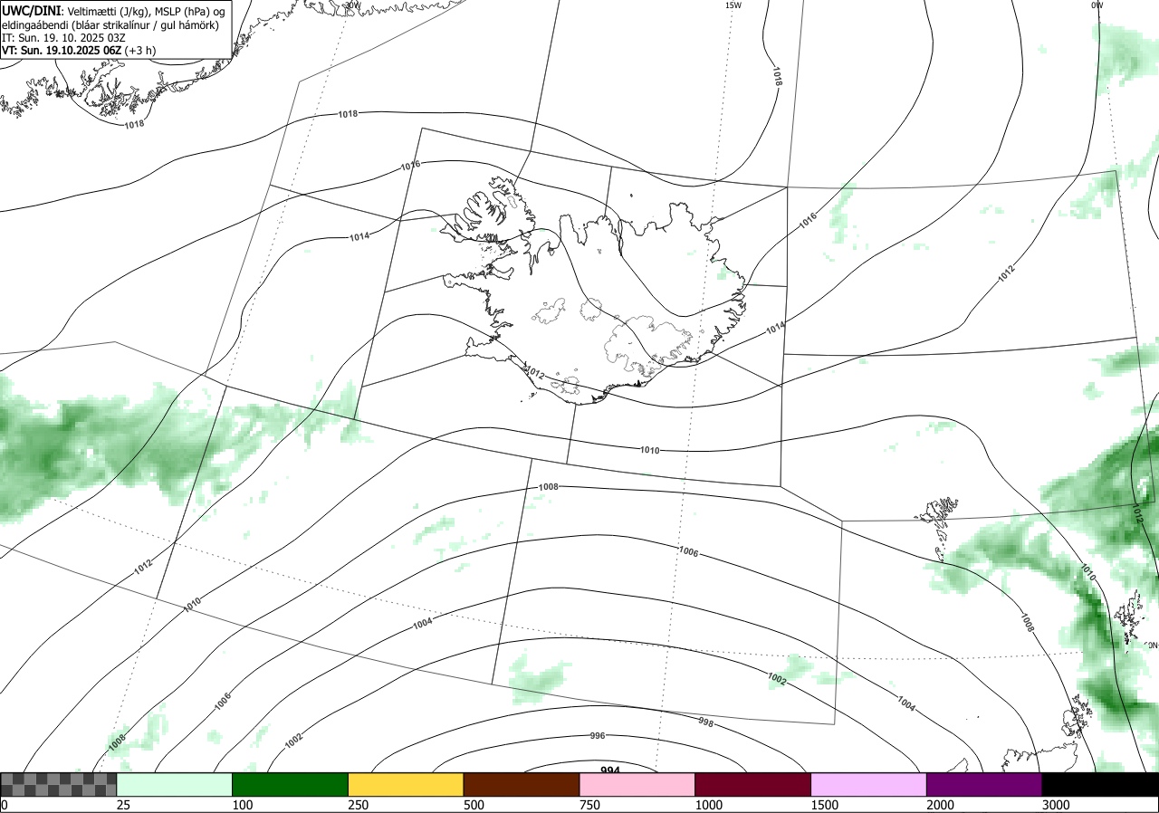
Task: Pick the dark green 100–250 legend swatch
Action: click(291, 784)
